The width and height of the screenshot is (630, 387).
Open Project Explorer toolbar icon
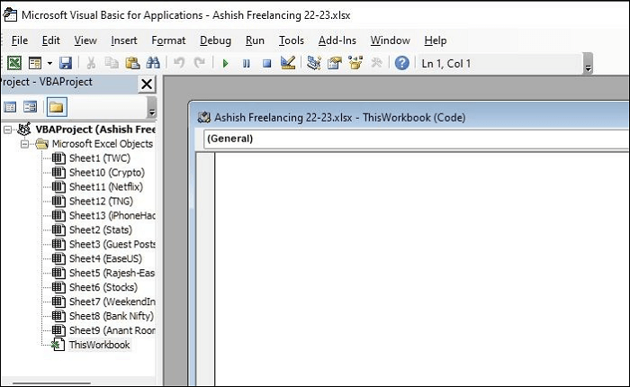(314, 63)
